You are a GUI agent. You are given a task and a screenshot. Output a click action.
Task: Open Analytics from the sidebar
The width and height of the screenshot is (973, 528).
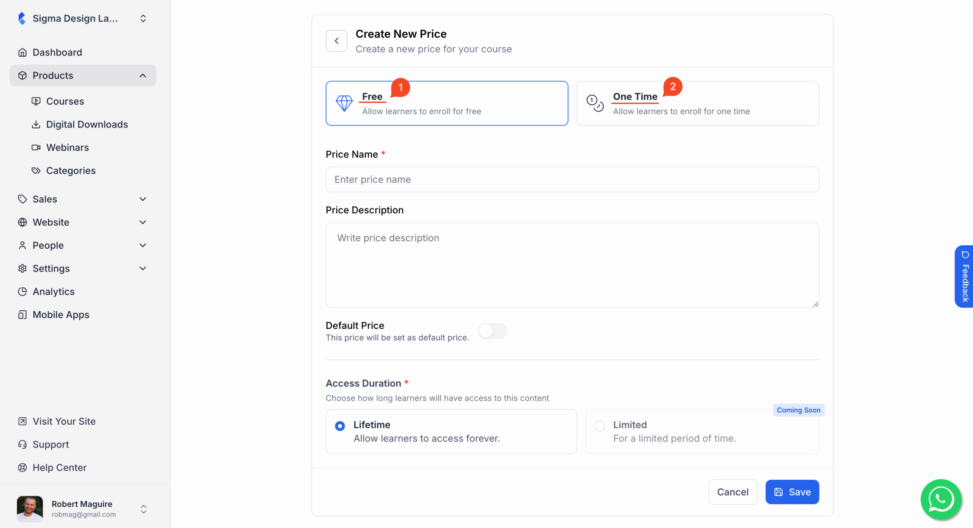(x=54, y=291)
